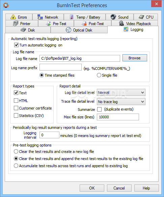Click the Pre-Test tab icon
This screenshot has width=164, height=197.
pyautogui.click(x=48, y=23)
